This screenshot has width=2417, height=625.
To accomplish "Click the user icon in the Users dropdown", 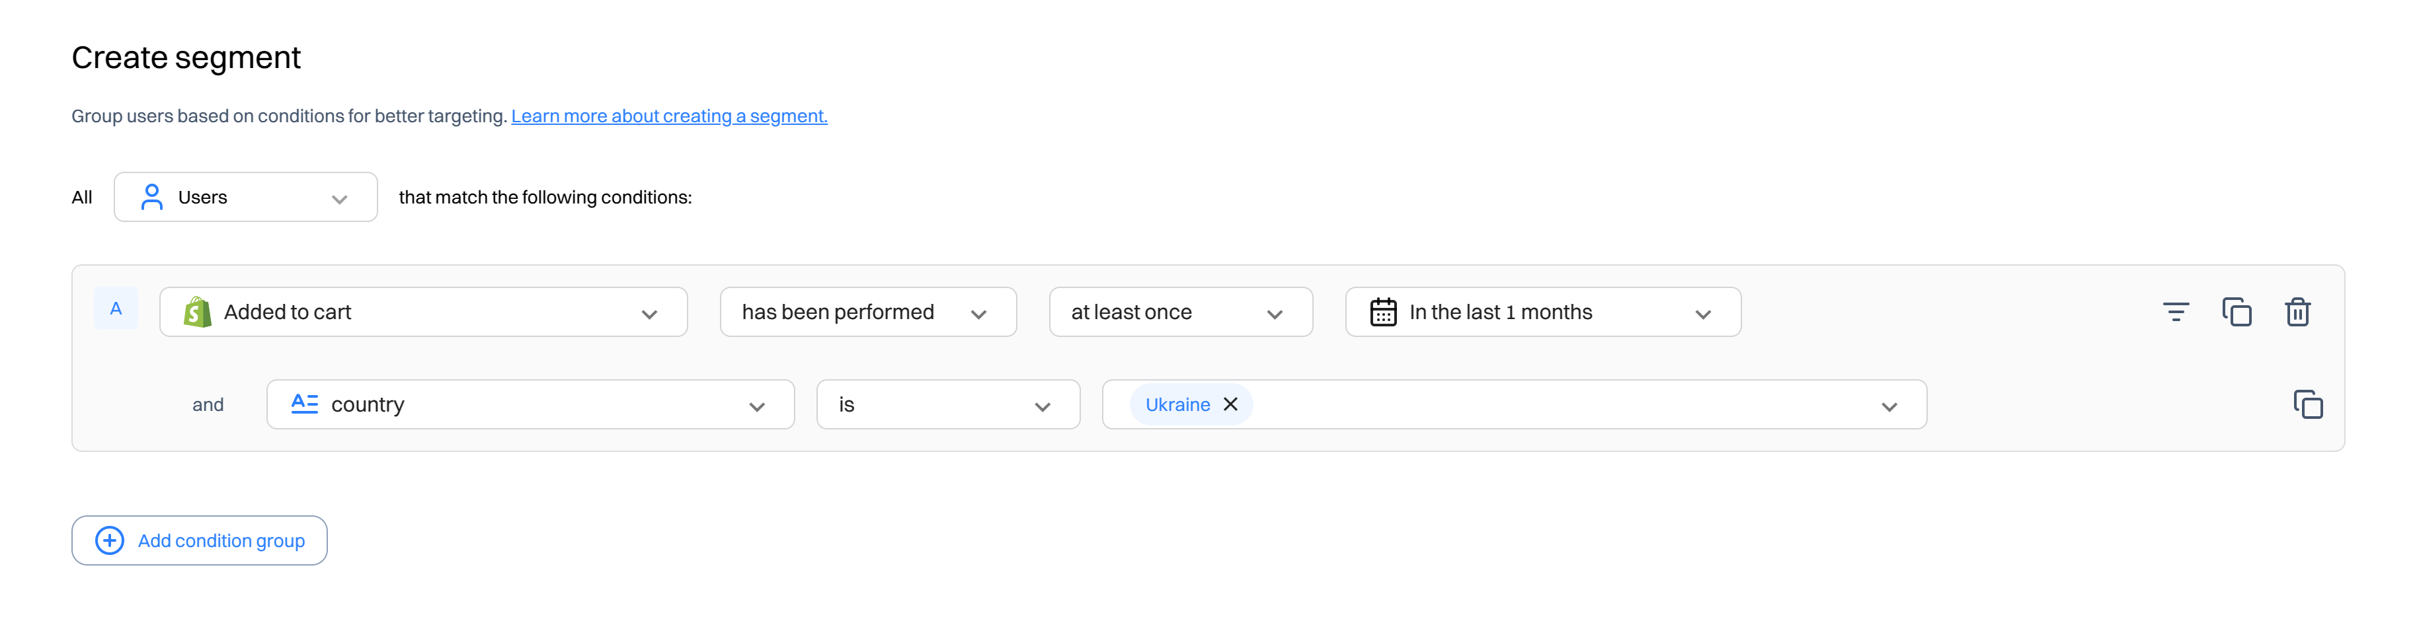I will pos(151,197).
